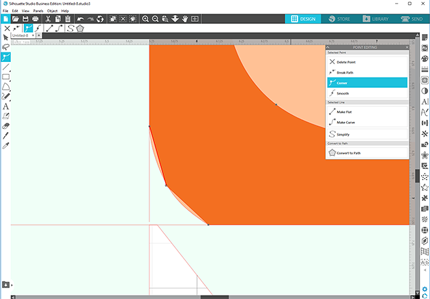Viewport: 430px width, 299px height.
Task: Collapse the Point Editing panel with chevron
Action: pyautogui.click(x=328, y=47)
